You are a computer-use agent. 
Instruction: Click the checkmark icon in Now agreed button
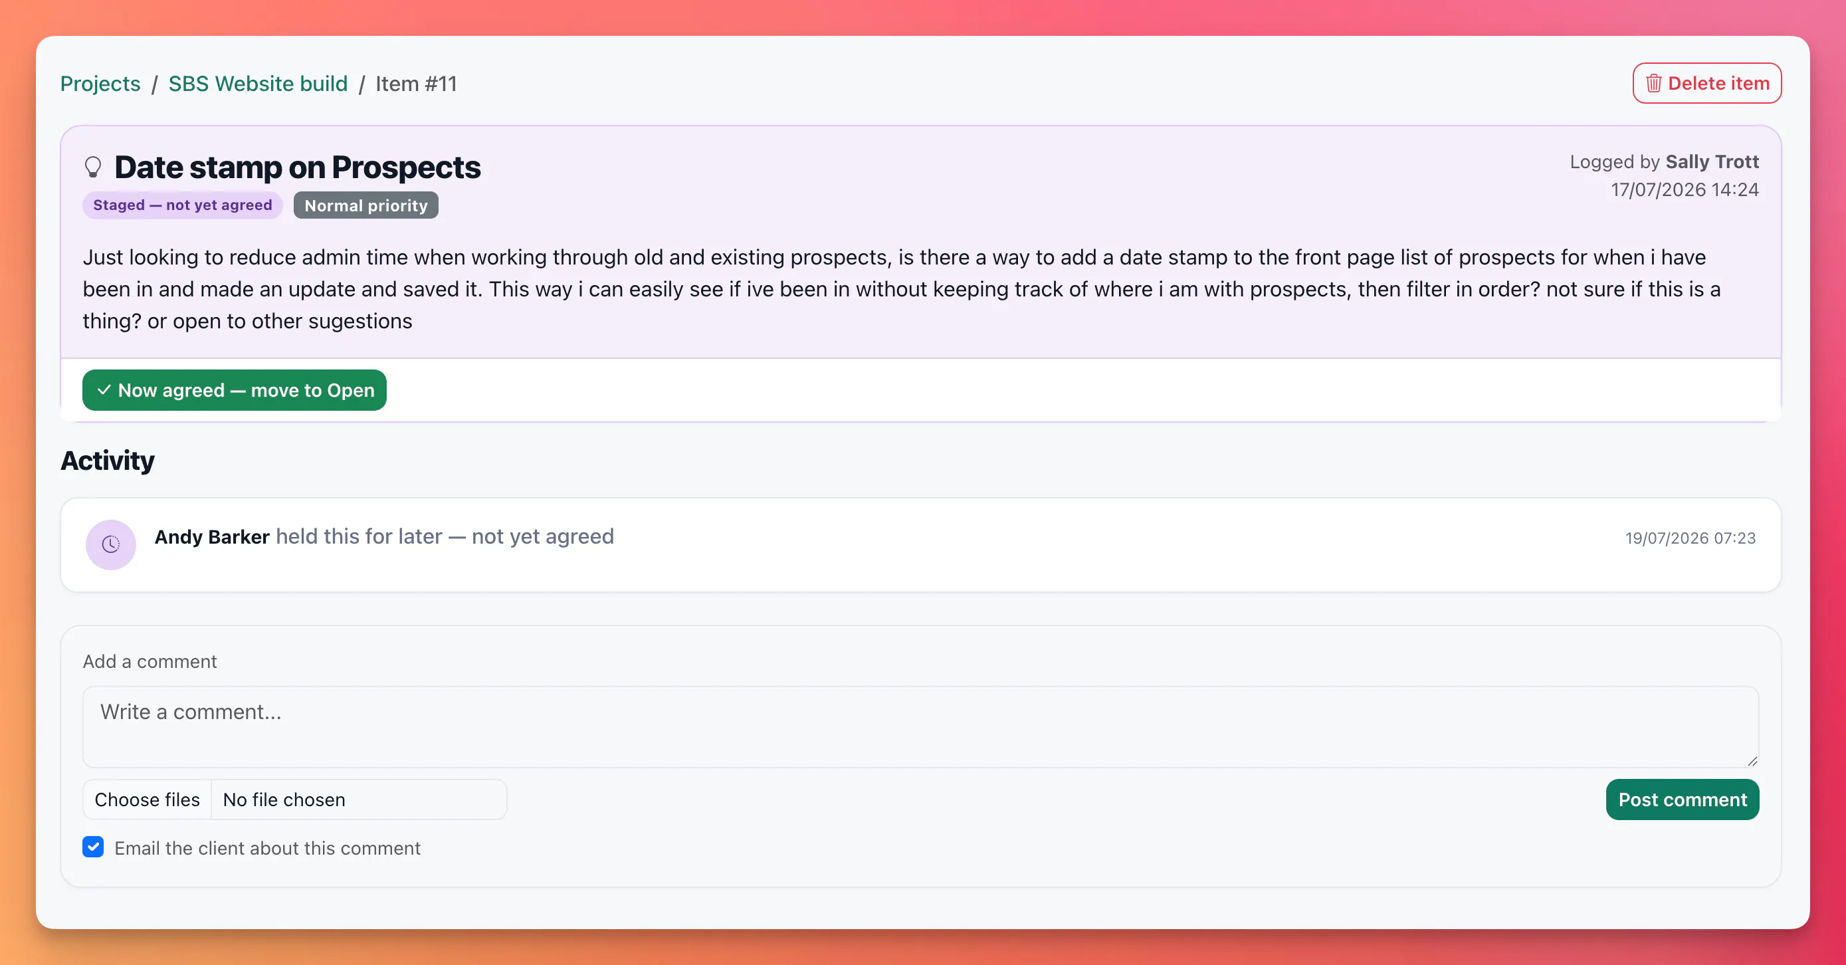click(x=104, y=390)
